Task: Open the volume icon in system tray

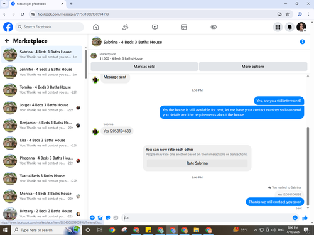Action: click(273, 230)
